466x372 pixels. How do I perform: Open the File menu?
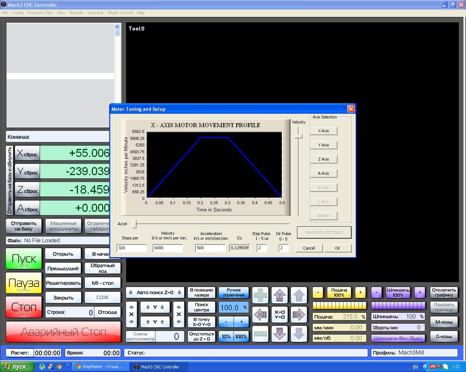[x=5, y=13]
